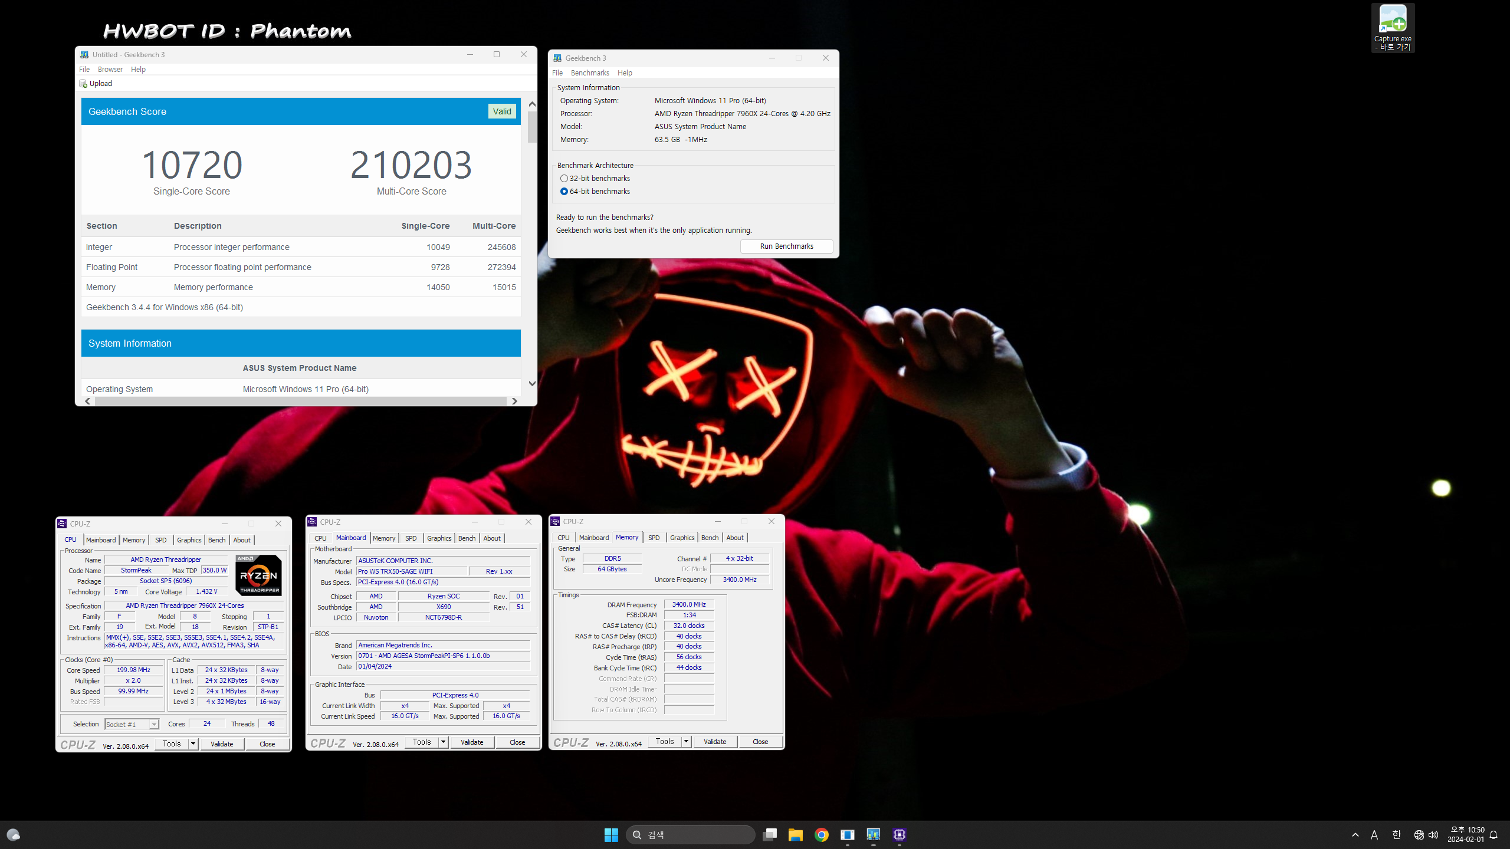The image size is (1510, 849).
Task: Click the taskbar search box
Action: 690,834
